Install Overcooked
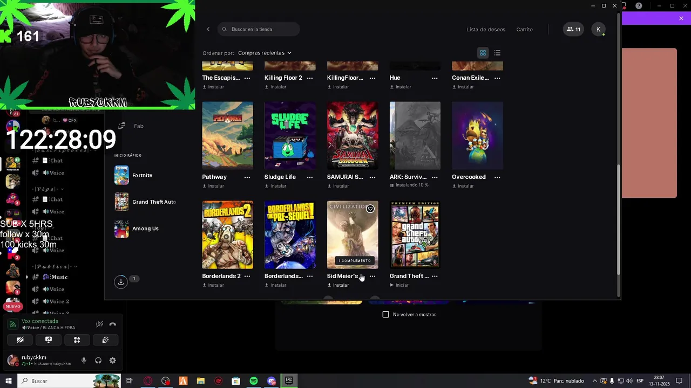Viewport: 691px width, 388px height. pyautogui.click(x=463, y=186)
